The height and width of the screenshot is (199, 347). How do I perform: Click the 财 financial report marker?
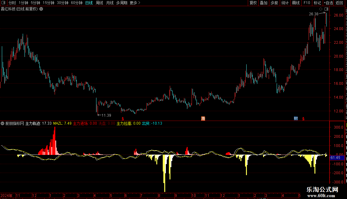[296, 118]
